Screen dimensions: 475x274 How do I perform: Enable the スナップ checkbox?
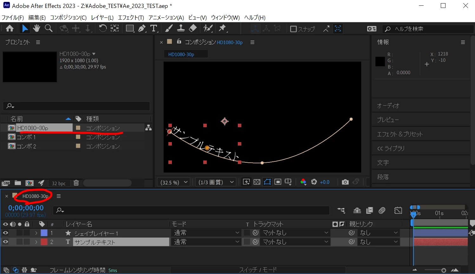(x=293, y=29)
